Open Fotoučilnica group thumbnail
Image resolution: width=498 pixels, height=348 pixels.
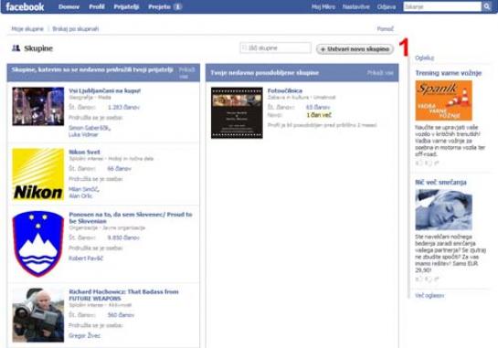[x=237, y=113]
